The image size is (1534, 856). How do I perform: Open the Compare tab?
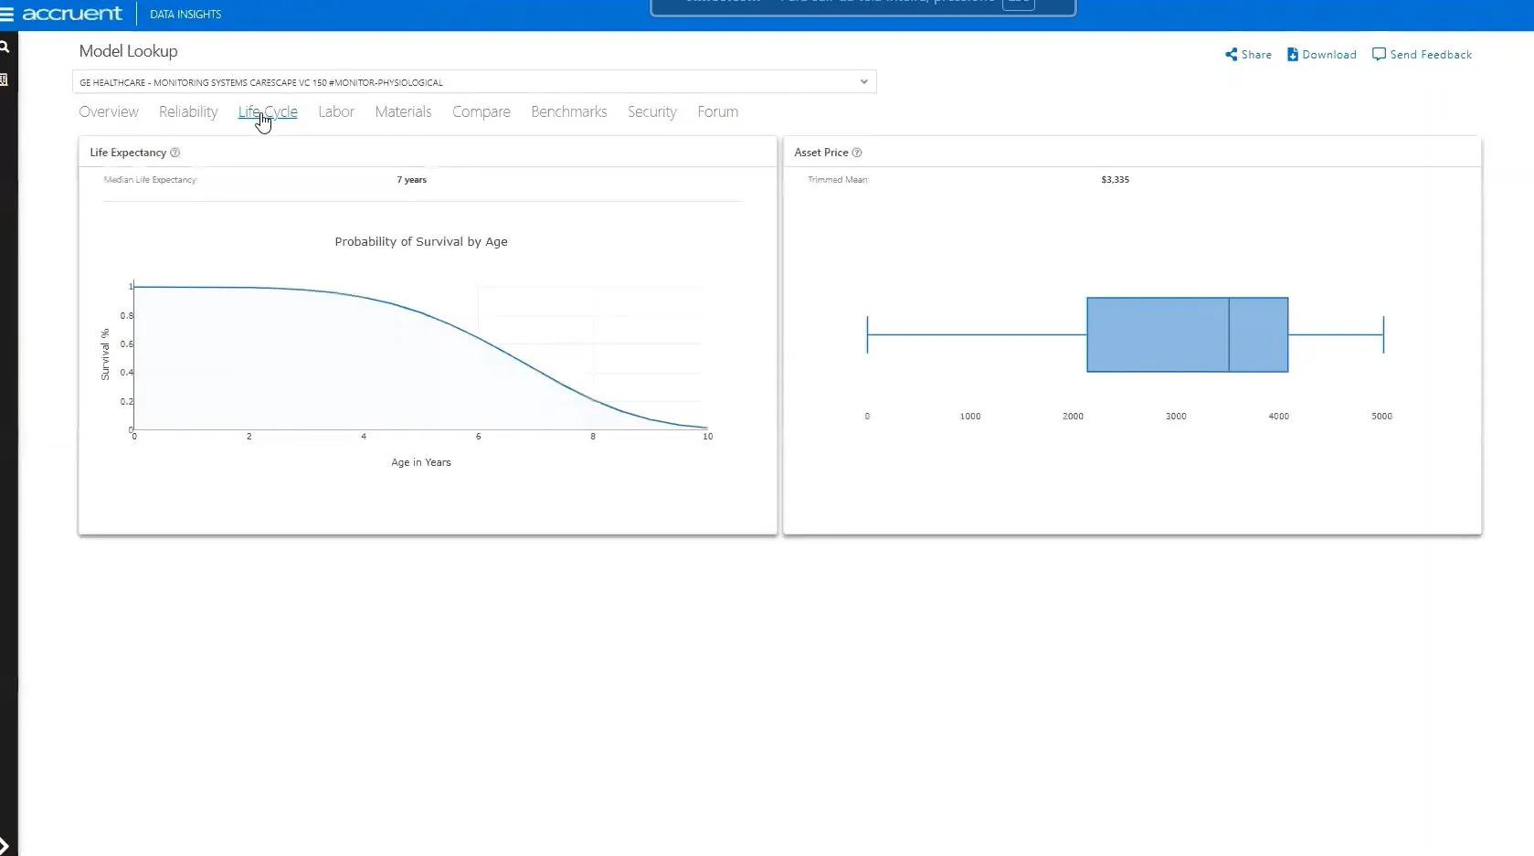point(481,111)
